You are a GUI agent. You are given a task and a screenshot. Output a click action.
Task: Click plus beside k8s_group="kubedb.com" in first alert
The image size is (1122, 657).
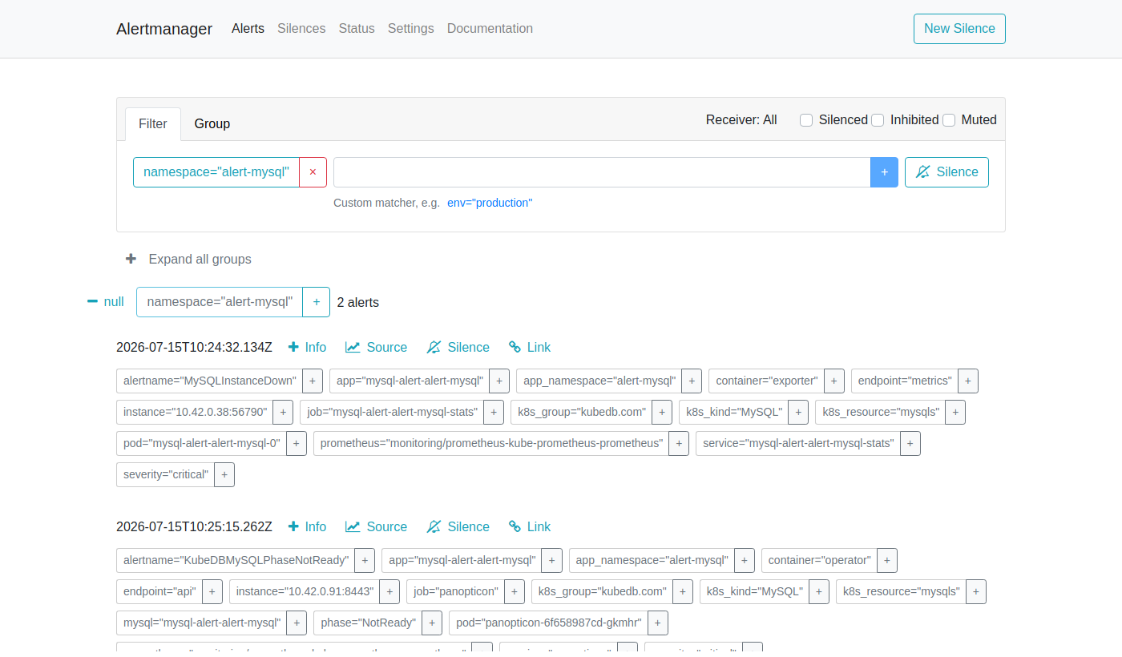click(x=662, y=412)
